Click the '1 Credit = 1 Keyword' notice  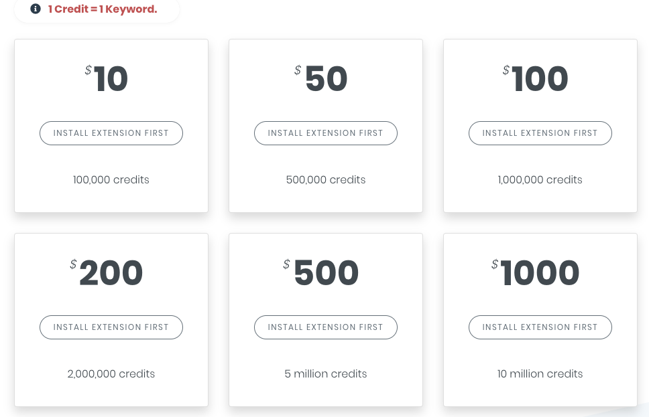point(103,9)
